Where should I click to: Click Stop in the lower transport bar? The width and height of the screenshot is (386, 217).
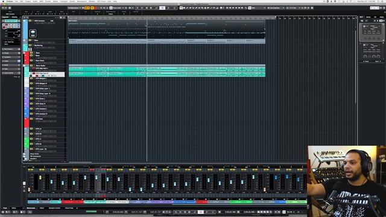coord(201,212)
